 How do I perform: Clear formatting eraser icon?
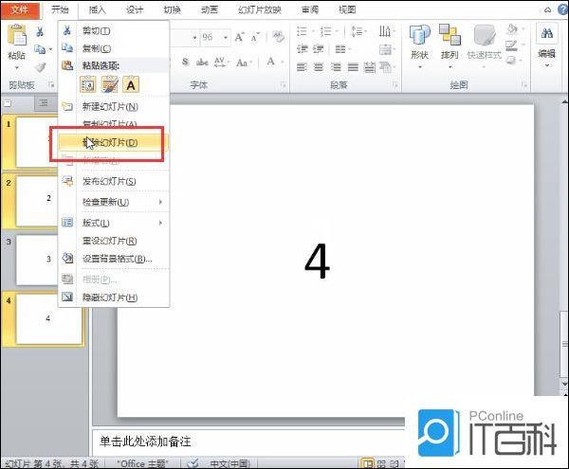(x=278, y=37)
